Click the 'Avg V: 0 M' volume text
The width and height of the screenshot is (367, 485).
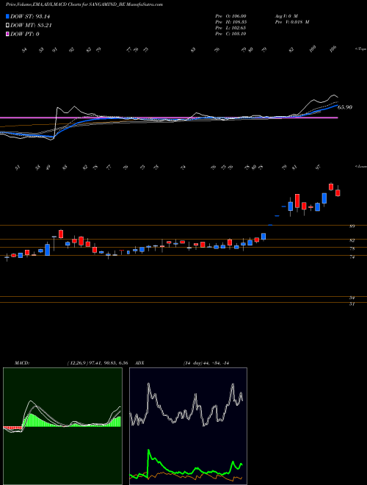coord(286,16)
